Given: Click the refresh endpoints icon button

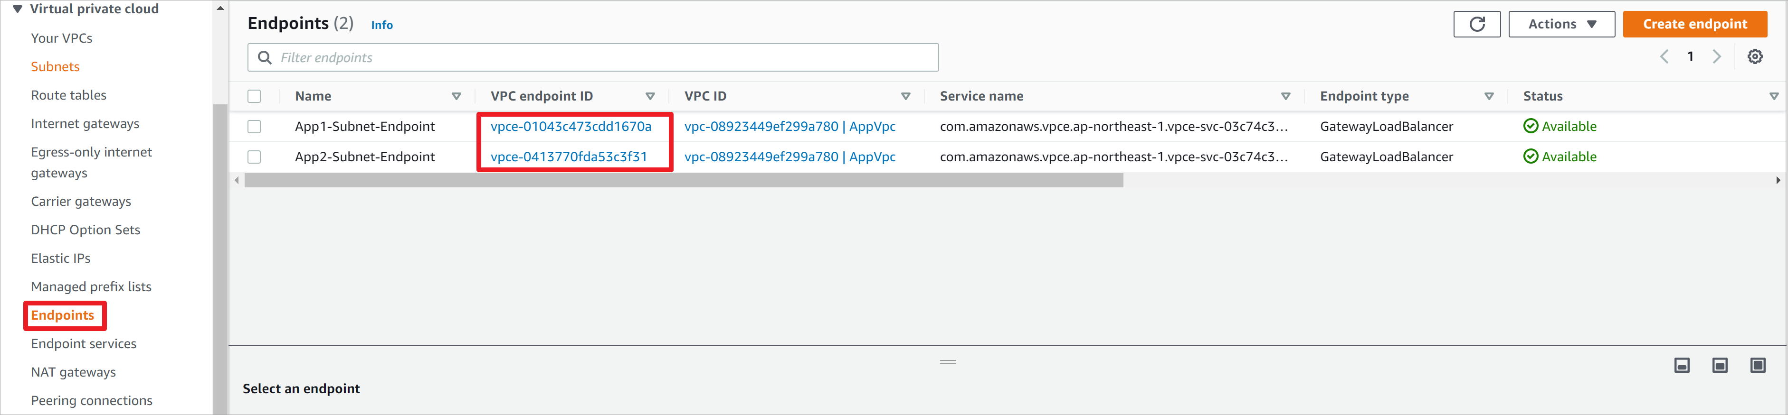Looking at the screenshot, I should point(1476,24).
